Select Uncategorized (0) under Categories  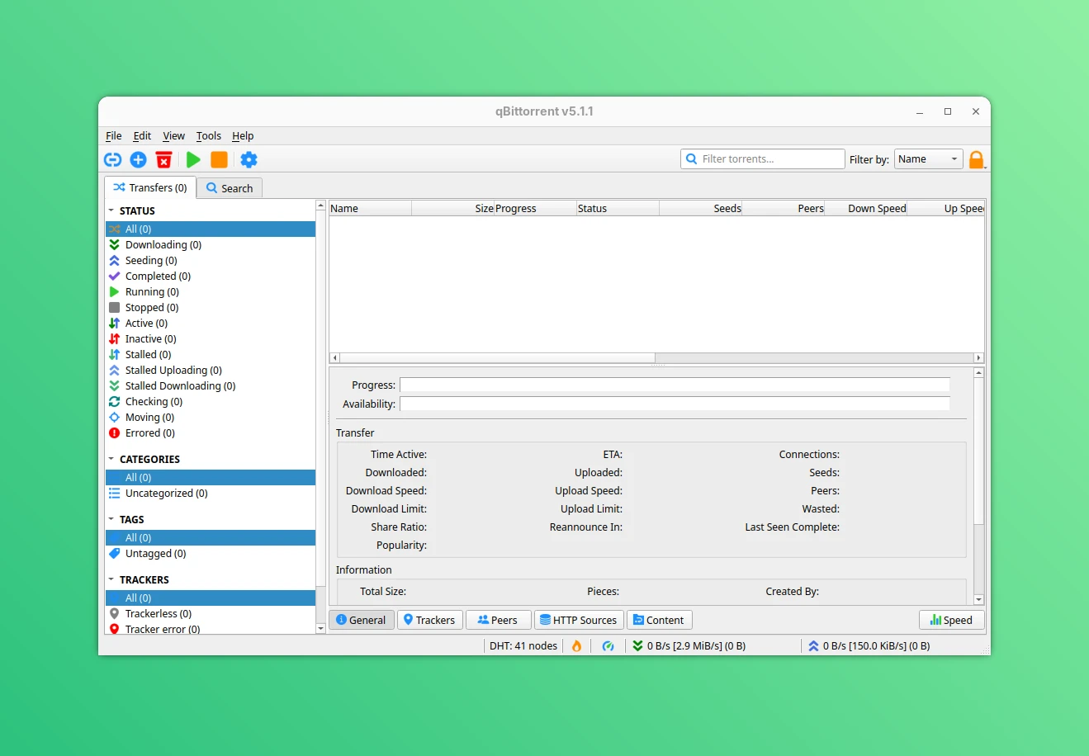[211, 493]
